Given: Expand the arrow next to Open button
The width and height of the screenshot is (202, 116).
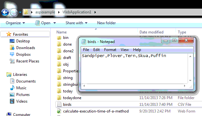Looking at the screenshot, I should tap(54, 23).
